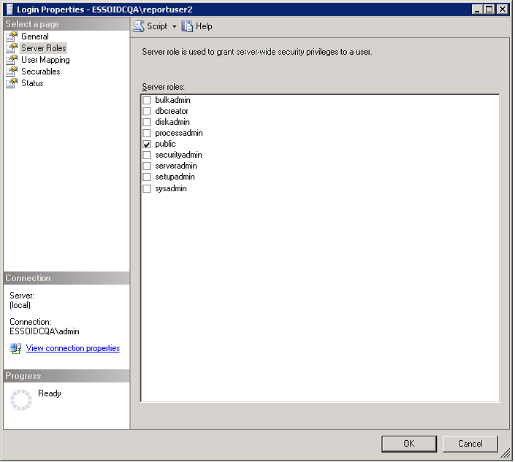Click the Server Roles page icon
The height and width of the screenshot is (462, 515).
click(12, 48)
